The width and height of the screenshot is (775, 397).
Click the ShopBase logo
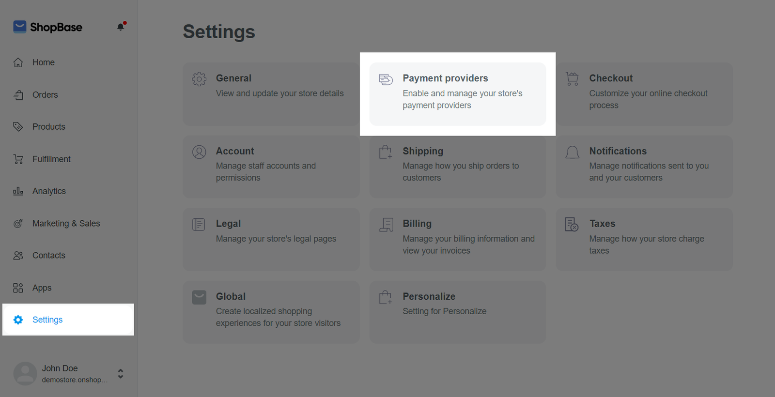click(x=47, y=27)
